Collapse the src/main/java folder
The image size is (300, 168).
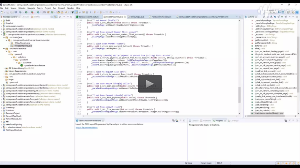coord(4,37)
